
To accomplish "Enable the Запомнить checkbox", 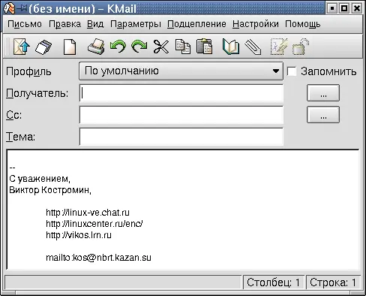I will [x=292, y=71].
